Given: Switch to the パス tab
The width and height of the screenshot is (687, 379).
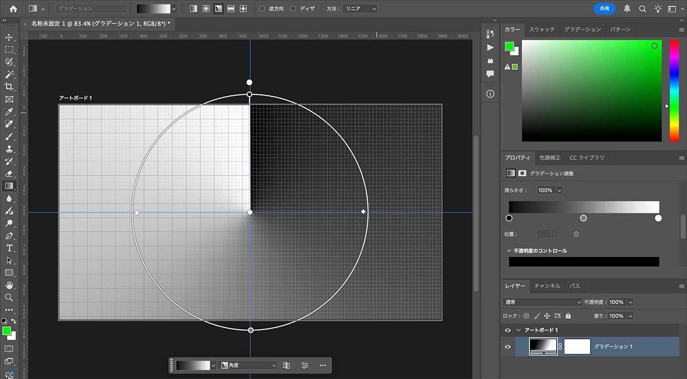Looking at the screenshot, I should [x=575, y=286].
